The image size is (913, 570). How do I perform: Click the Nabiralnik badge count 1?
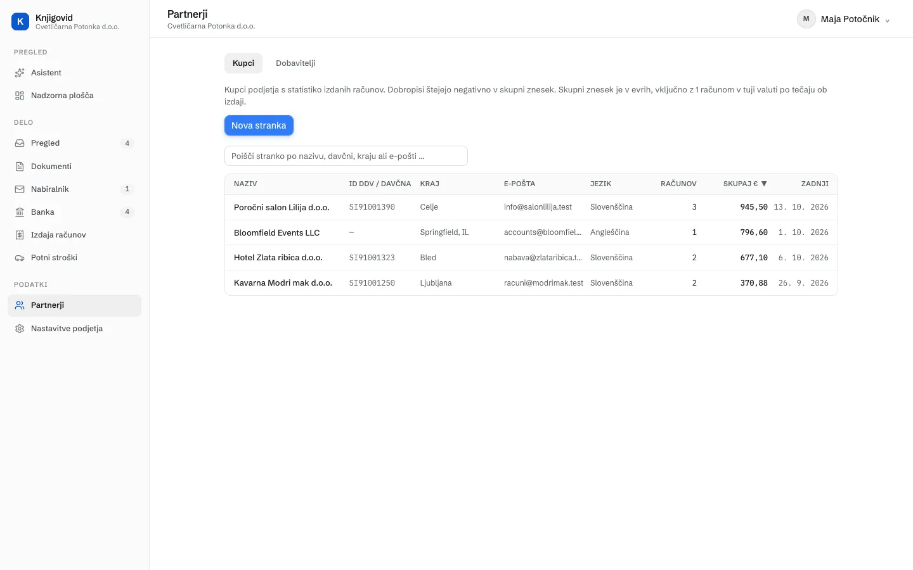click(x=127, y=189)
